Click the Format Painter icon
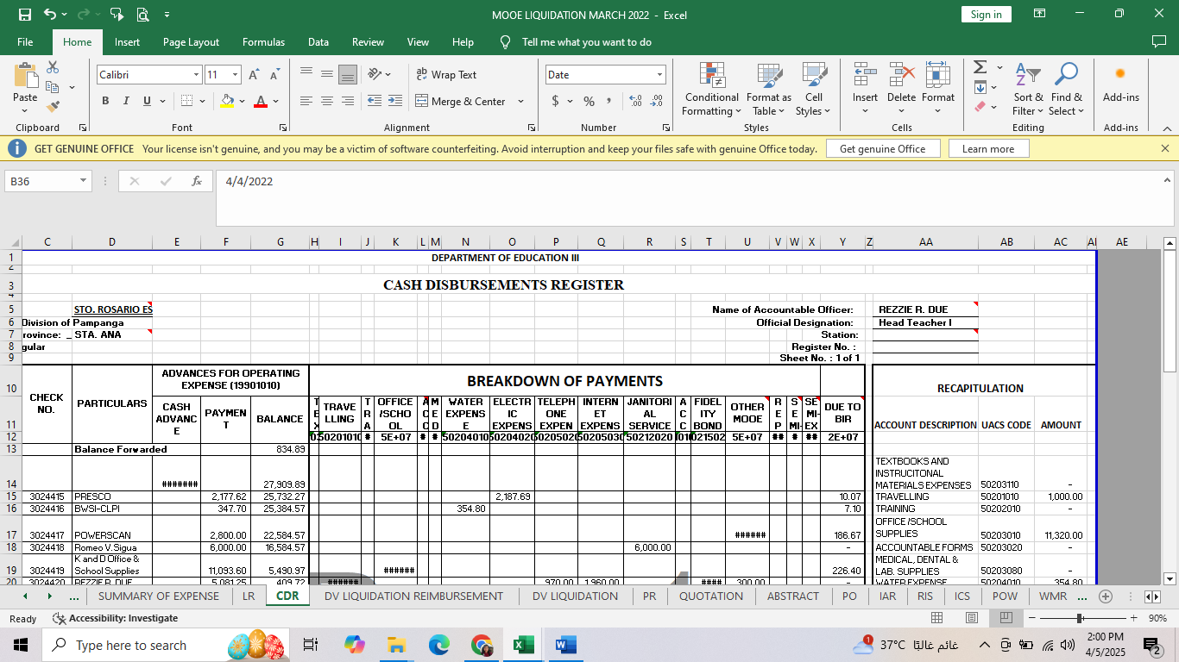The width and height of the screenshot is (1179, 662). (x=53, y=107)
